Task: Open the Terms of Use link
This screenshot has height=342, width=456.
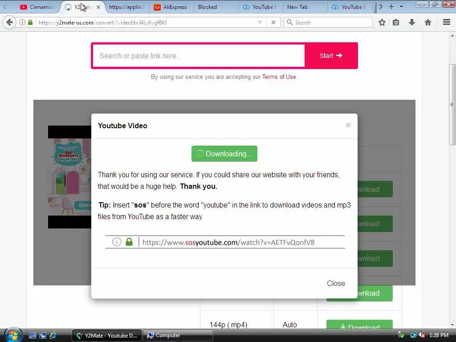Action: point(279,77)
